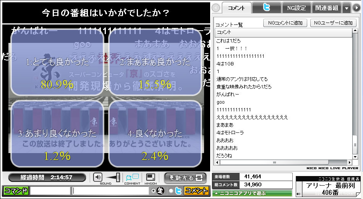Focus the comment text input field
Viewport: 363px width, 199px height.
coord(110,191)
